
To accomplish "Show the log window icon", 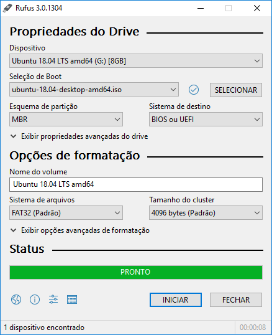I will tap(72, 300).
